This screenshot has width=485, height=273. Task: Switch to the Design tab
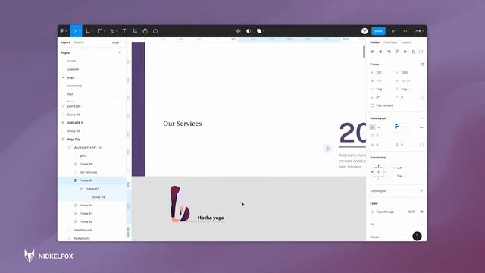click(x=375, y=42)
